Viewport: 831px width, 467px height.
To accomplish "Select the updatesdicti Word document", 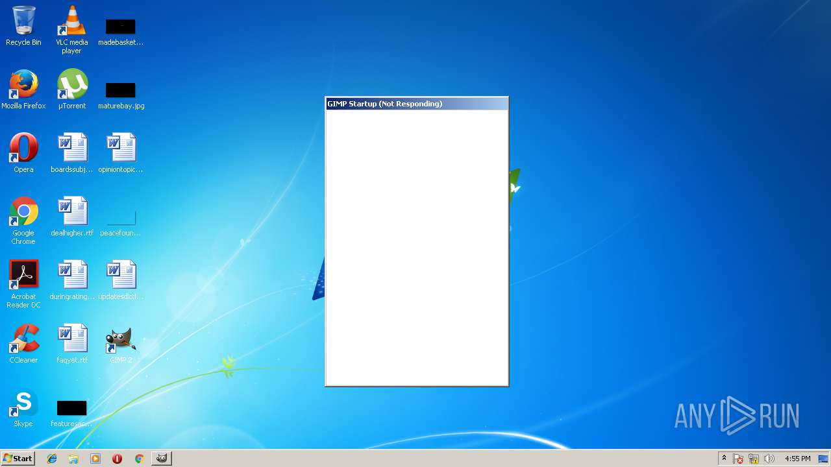I will [x=121, y=280].
